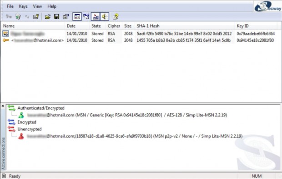
Task: Select the key pair icon in first row
Action: coord(5,34)
